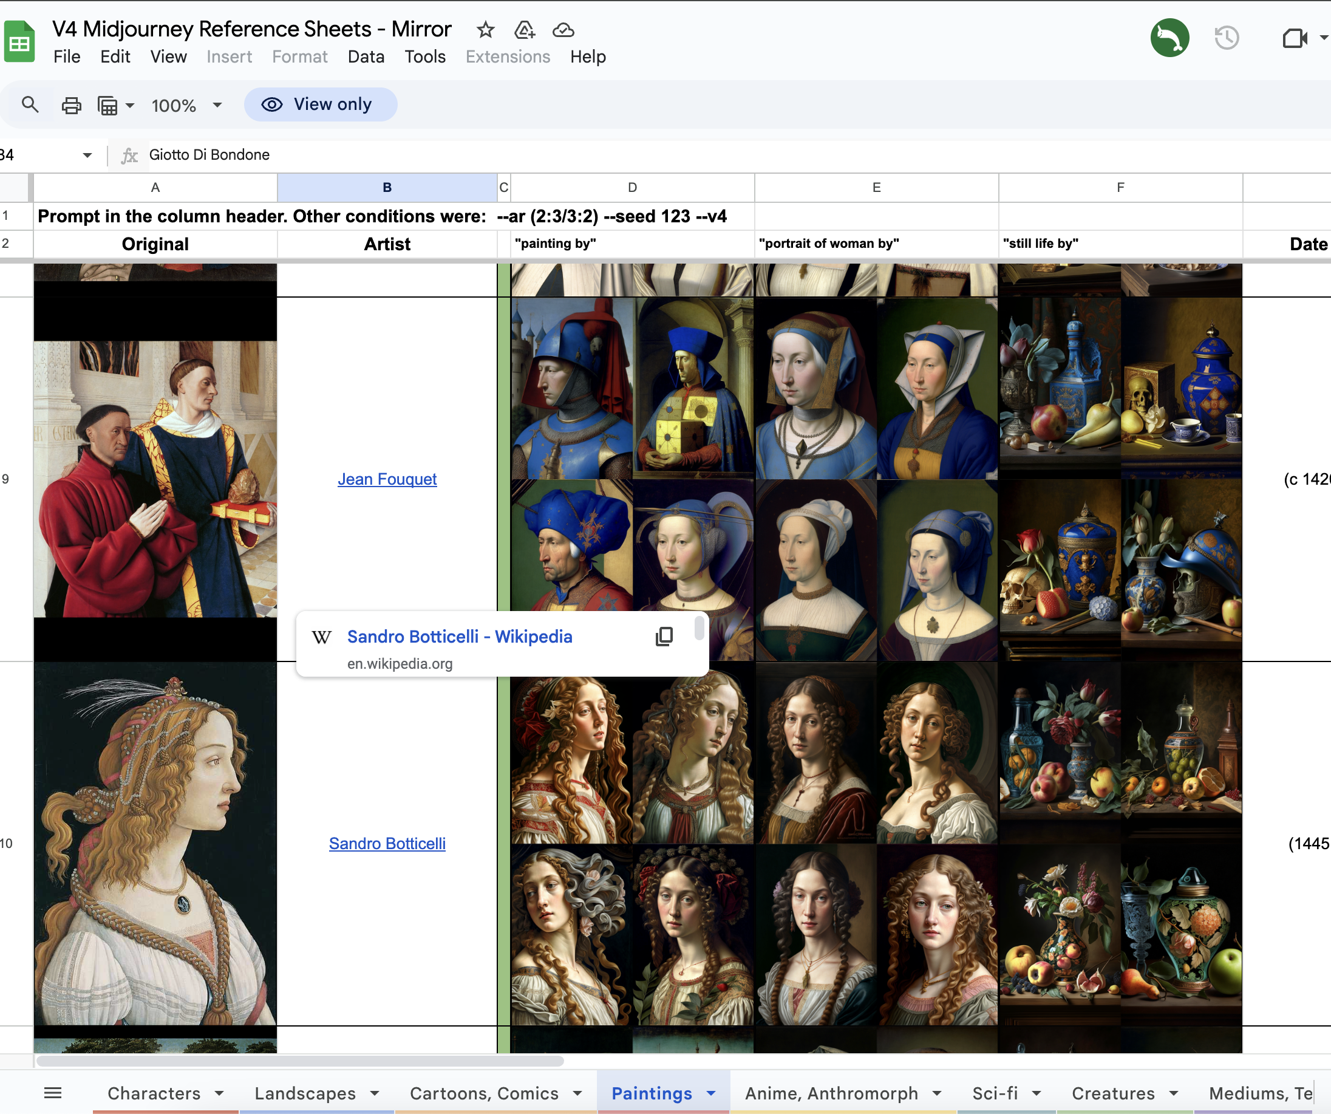Open Landscapes tab dropdown arrow
The image size is (1331, 1114).
click(375, 1093)
